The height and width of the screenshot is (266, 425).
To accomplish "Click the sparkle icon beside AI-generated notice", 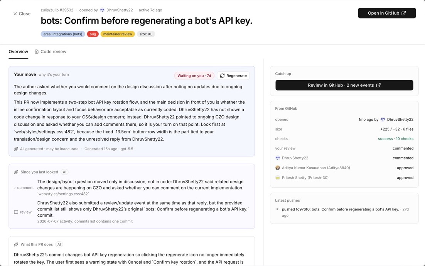I will [16, 149].
